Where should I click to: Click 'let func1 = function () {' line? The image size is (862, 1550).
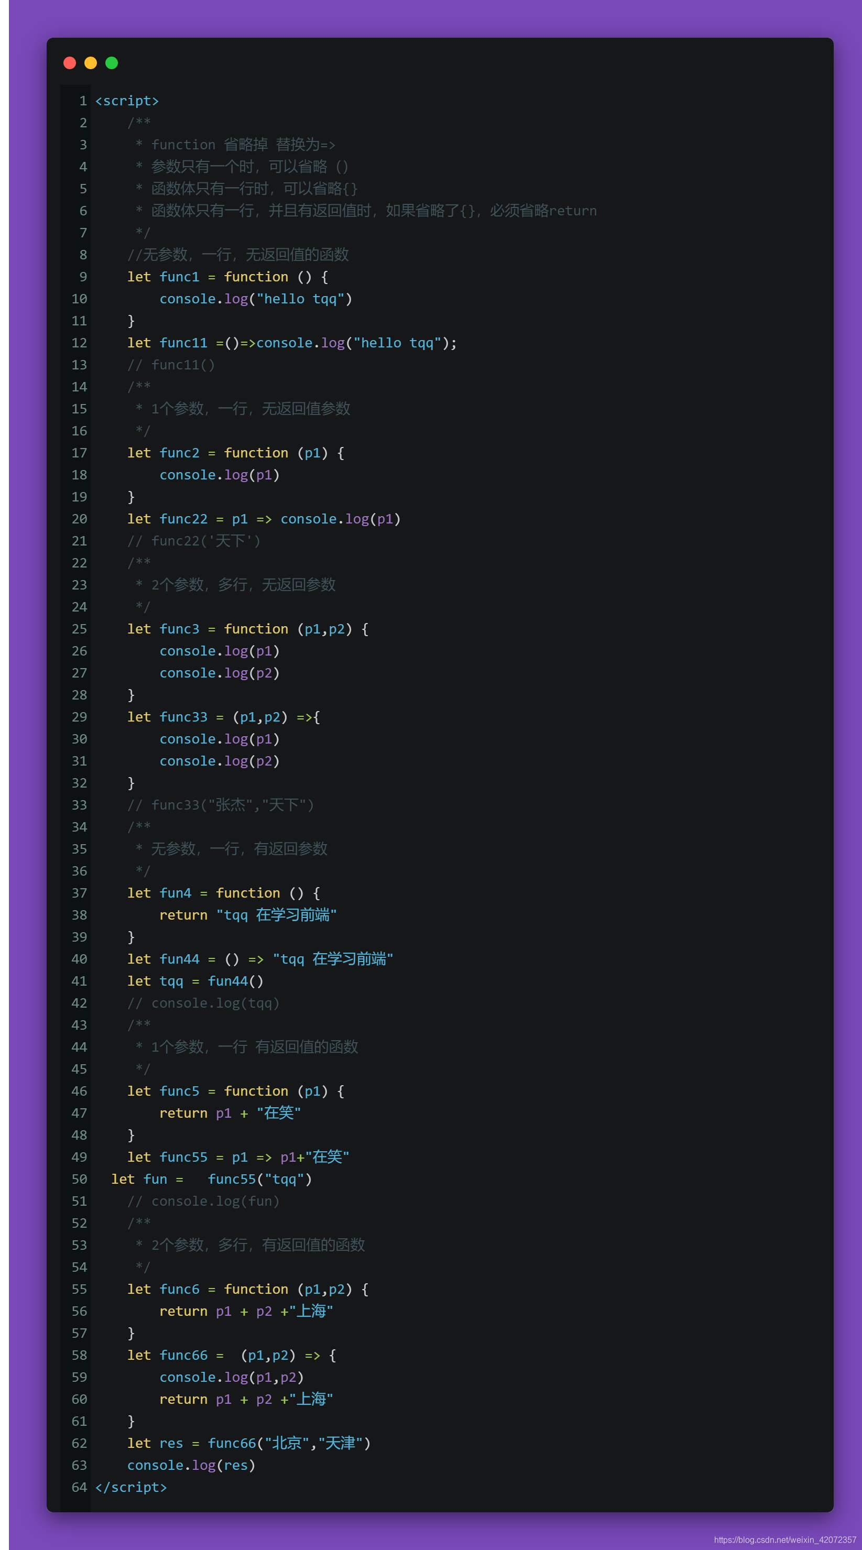point(228,277)
